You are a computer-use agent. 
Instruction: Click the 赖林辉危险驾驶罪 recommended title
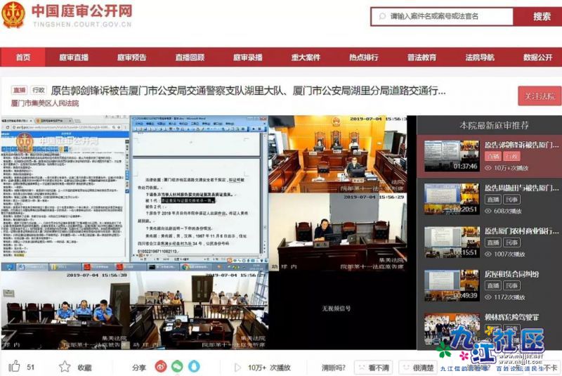[x=511, y=317]
